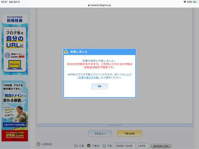Viewport: 199px width, 149px height.
Task: Click the warning triangle icon in dialog title
Action: [x=66, y=52]
